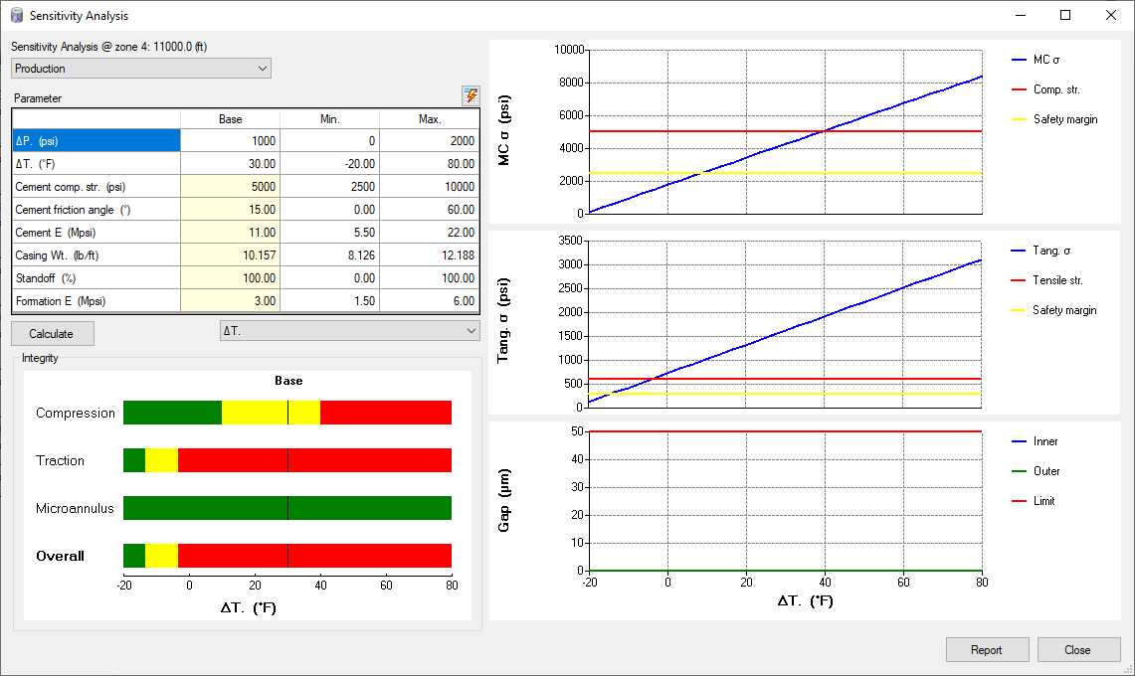The width and height of the screenshot is (1135, 676).
Task: Click the Report button
Action: (x=986, y=650)
